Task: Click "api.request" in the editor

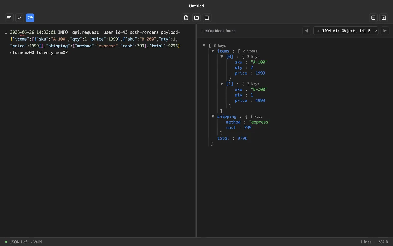Action: click(x=86, y=32)
